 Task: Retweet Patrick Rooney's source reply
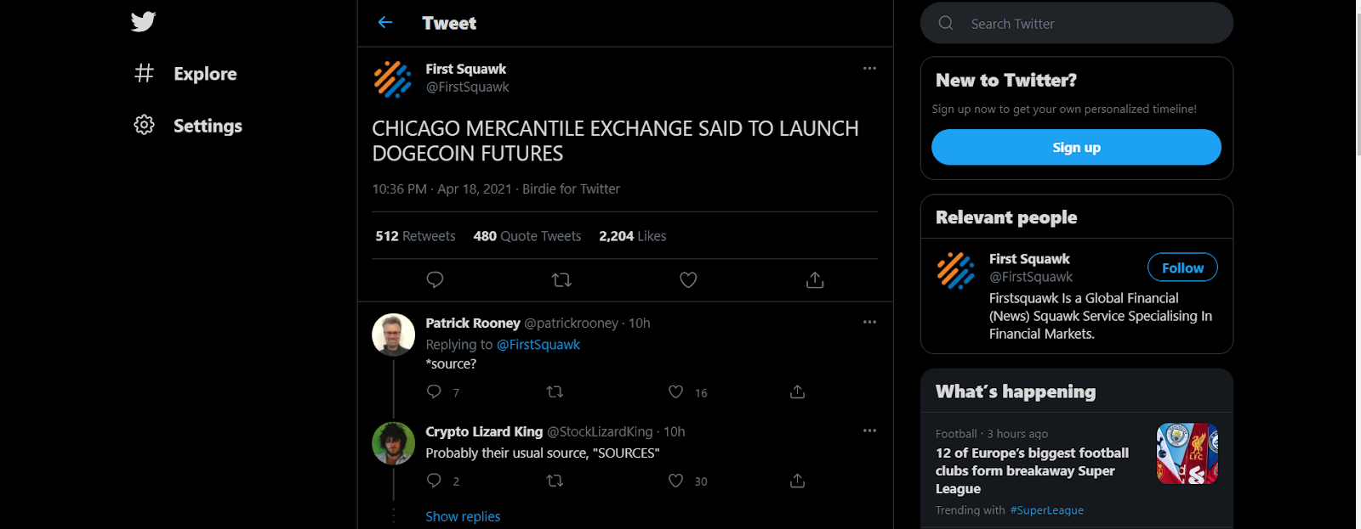(555, 391)
